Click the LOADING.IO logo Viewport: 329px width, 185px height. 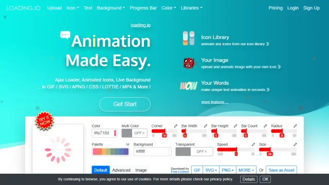click(x=23, y=8)
